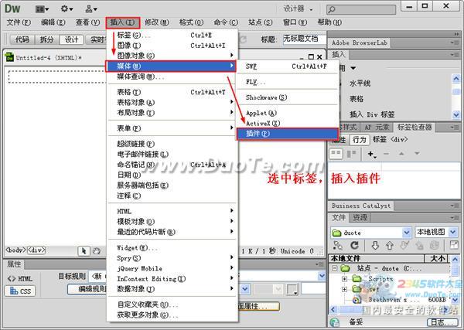The width and height of the screenshot is (464, 330).
Task: Open the 本地视图 view dropdown
Action: [x=452, y=232]
